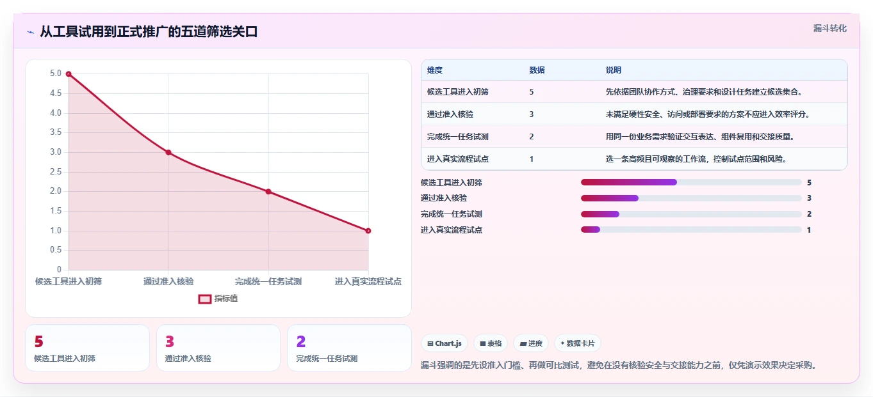This screenshot has height=397, width=873.
Task: Click the y-axis value 5.0
Action: point(56,74)
